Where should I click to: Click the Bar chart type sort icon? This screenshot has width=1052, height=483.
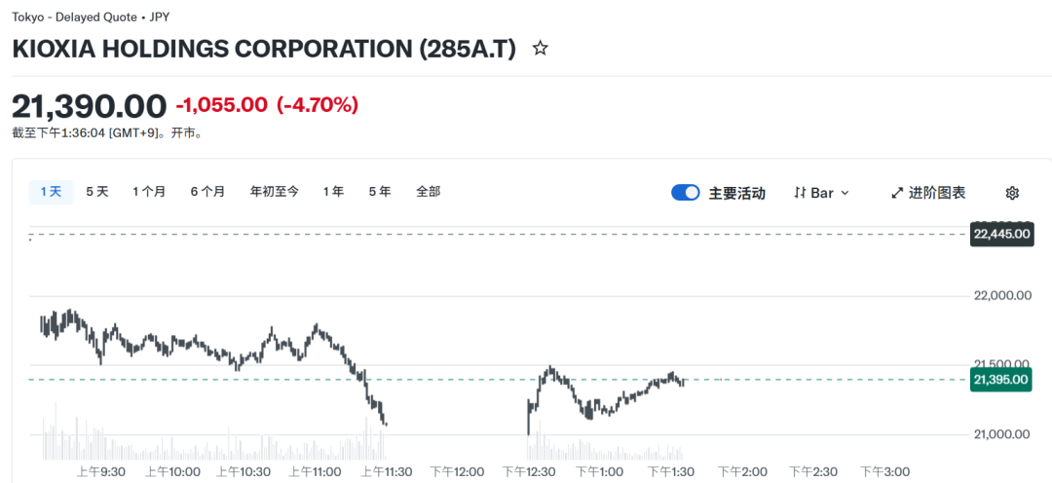800,193
